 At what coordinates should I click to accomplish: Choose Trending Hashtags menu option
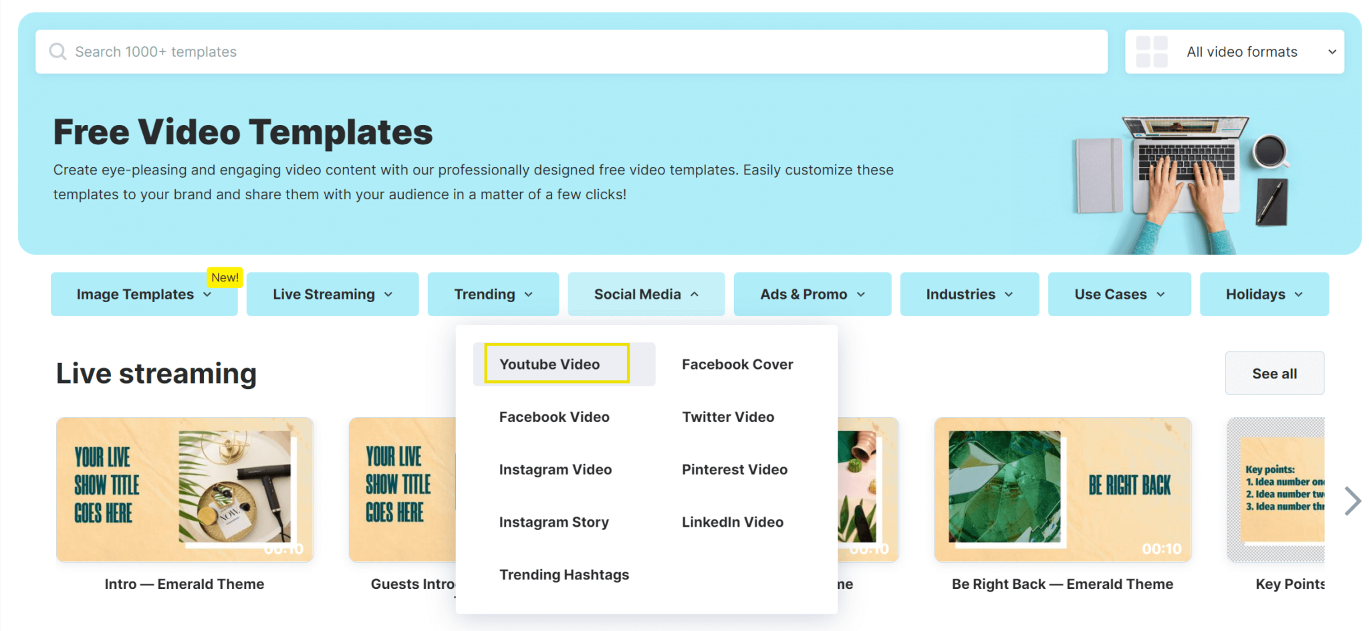(564, 575)
